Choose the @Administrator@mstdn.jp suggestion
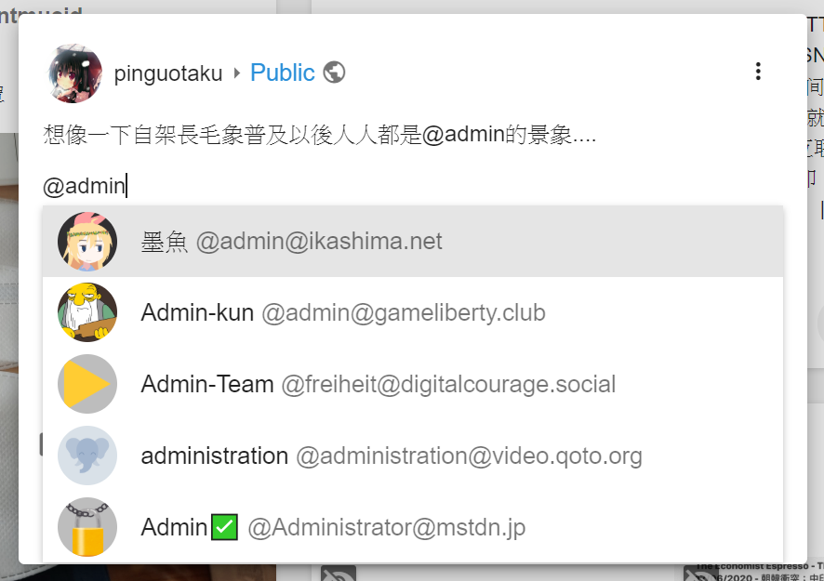 tap(386, 528)
